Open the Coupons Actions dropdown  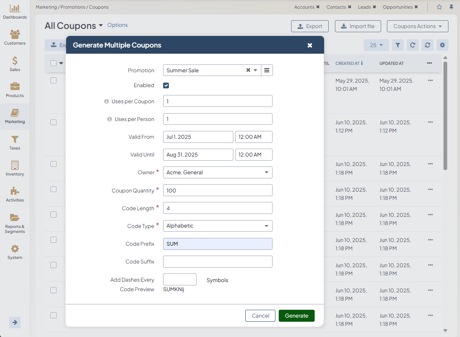[x=417, y=26]
